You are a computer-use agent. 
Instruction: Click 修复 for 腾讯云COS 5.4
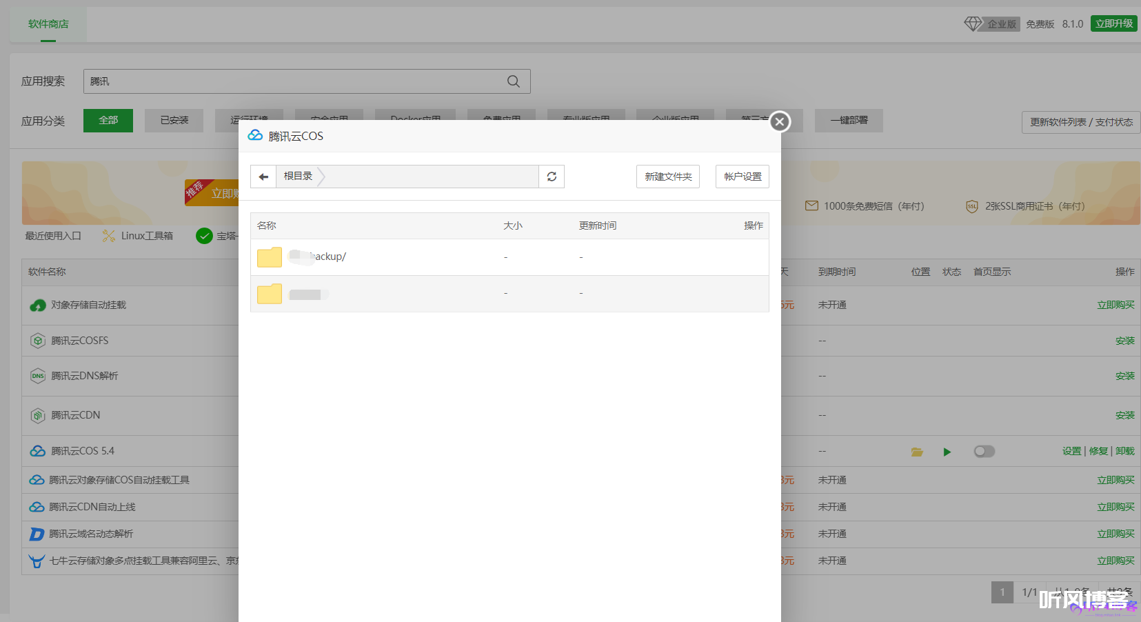pos(1098,451)
